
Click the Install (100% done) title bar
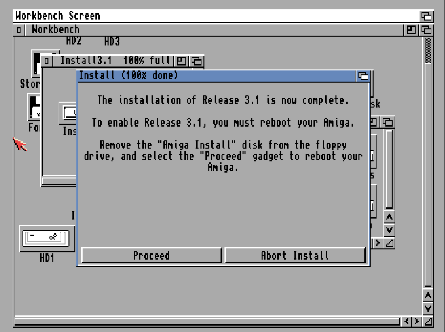tap(217, 76)
